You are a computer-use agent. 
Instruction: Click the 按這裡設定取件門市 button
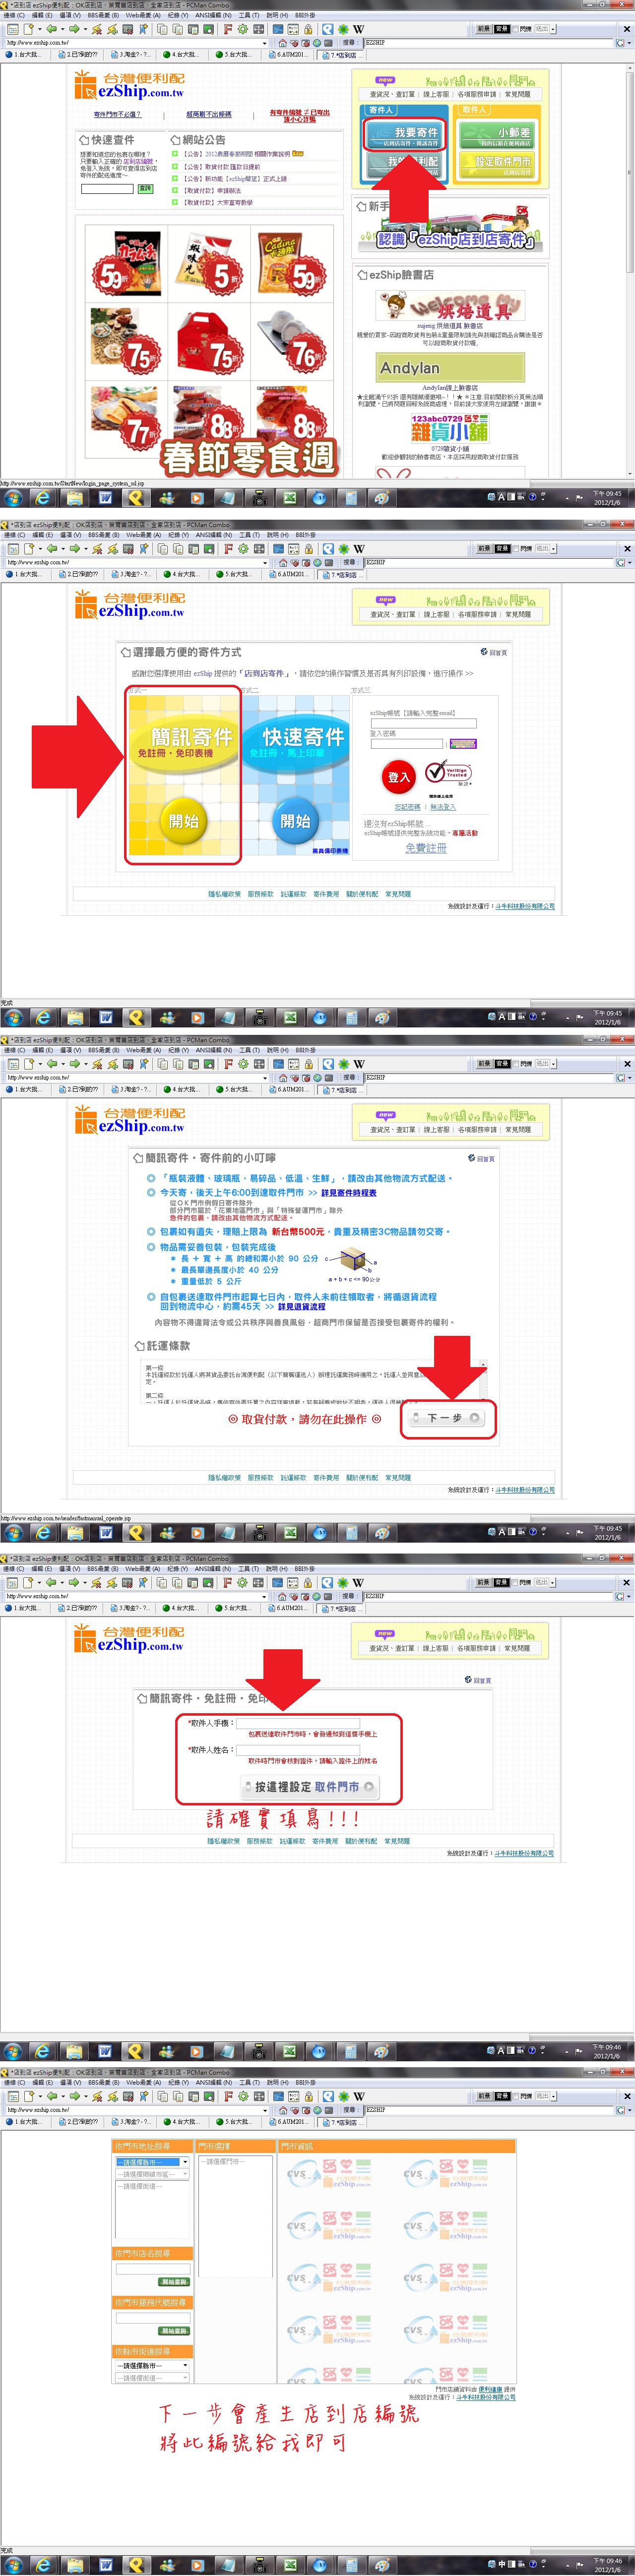pos(310,1787)
